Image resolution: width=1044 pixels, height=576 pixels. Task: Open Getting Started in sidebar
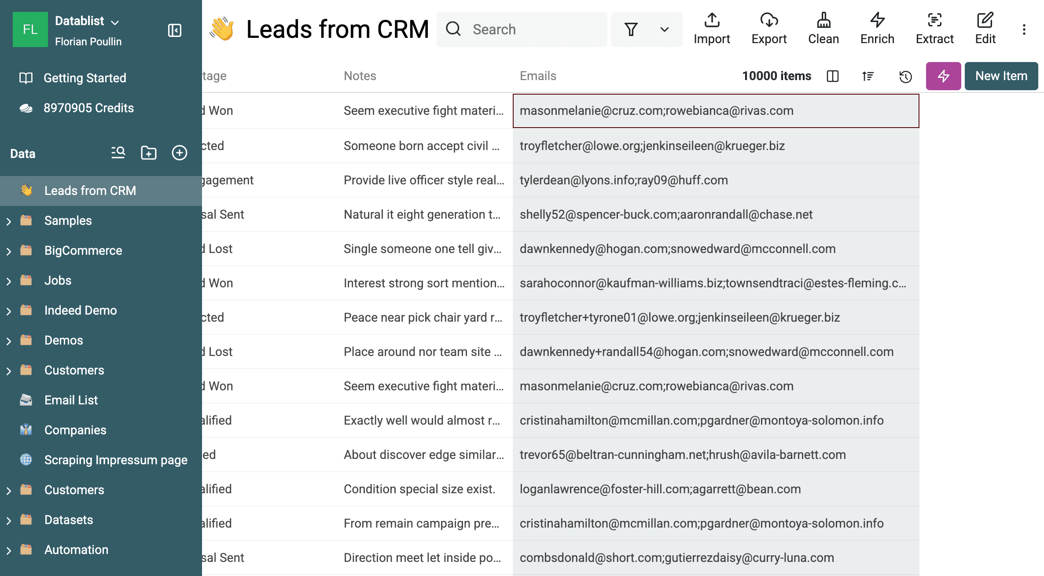85,78
